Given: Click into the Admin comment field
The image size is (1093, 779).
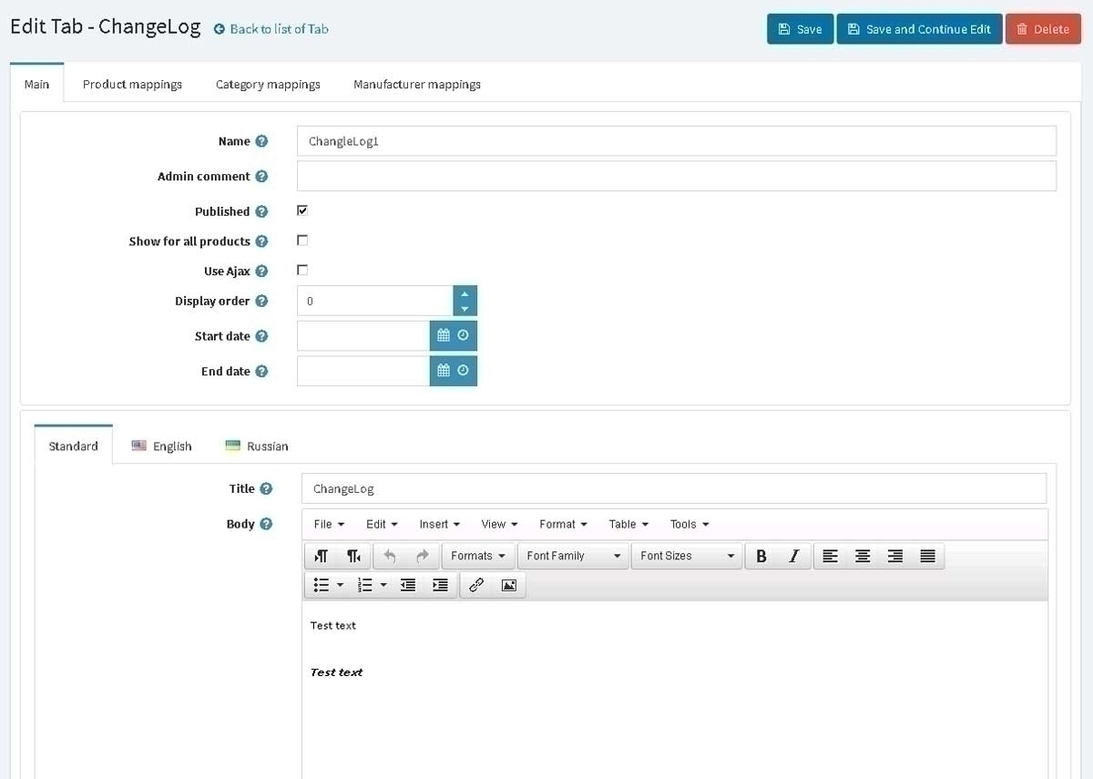Looking at the screenshot, I should point(677,176).
